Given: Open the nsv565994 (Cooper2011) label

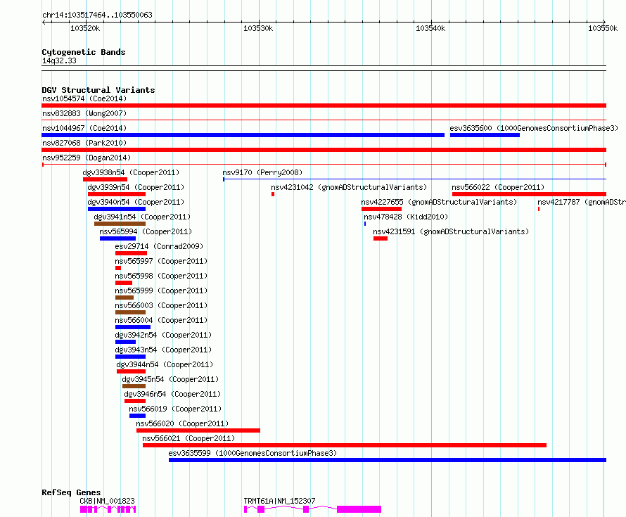Looking at the screenshot, I should (146, 231).
